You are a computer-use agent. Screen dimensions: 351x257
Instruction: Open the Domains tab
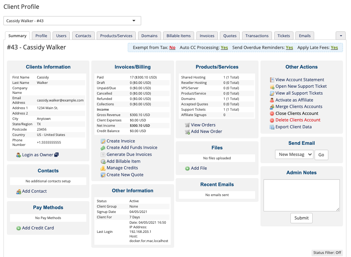[149, 35]
